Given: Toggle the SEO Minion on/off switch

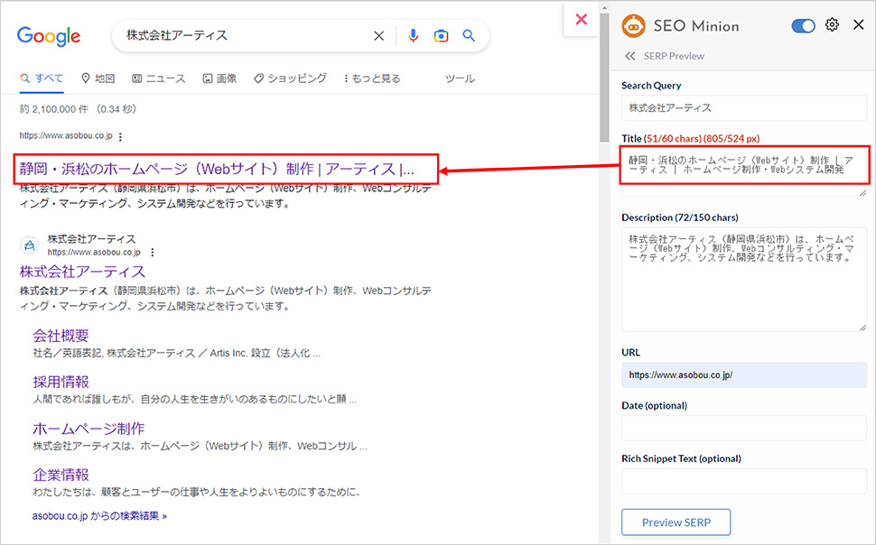Looking at the screenshot, I should tap(803, 25).
